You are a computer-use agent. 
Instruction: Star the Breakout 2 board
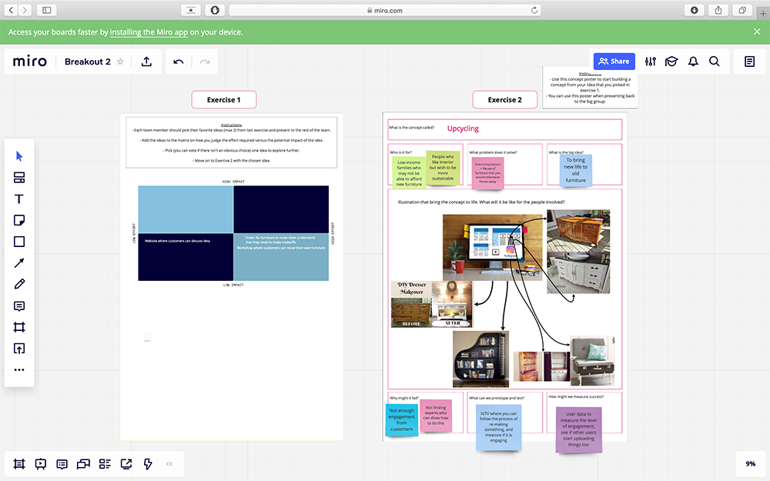coord(120,62)
